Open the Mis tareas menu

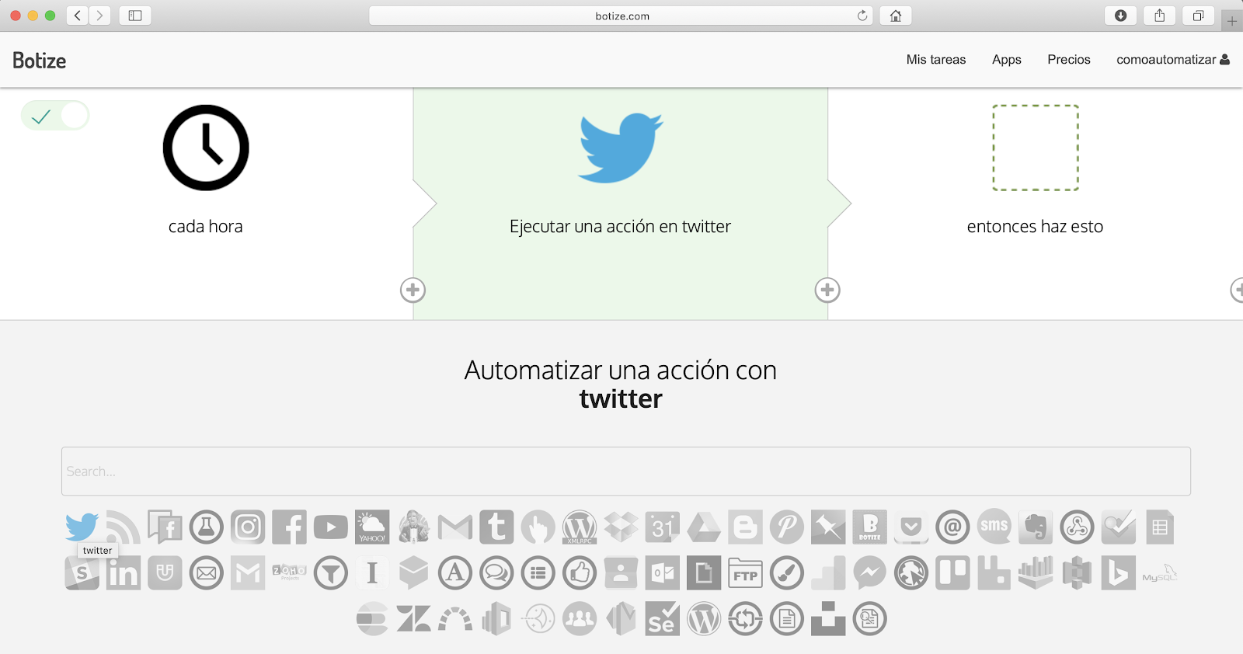click(x=936, y=60)
